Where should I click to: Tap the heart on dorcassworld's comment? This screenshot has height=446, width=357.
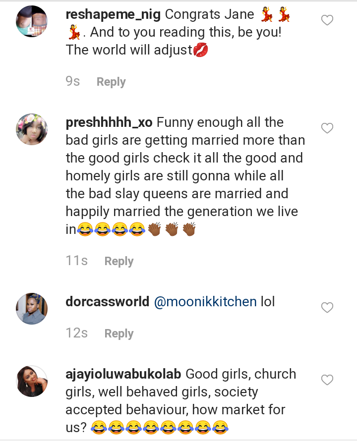tap(327, 308)
